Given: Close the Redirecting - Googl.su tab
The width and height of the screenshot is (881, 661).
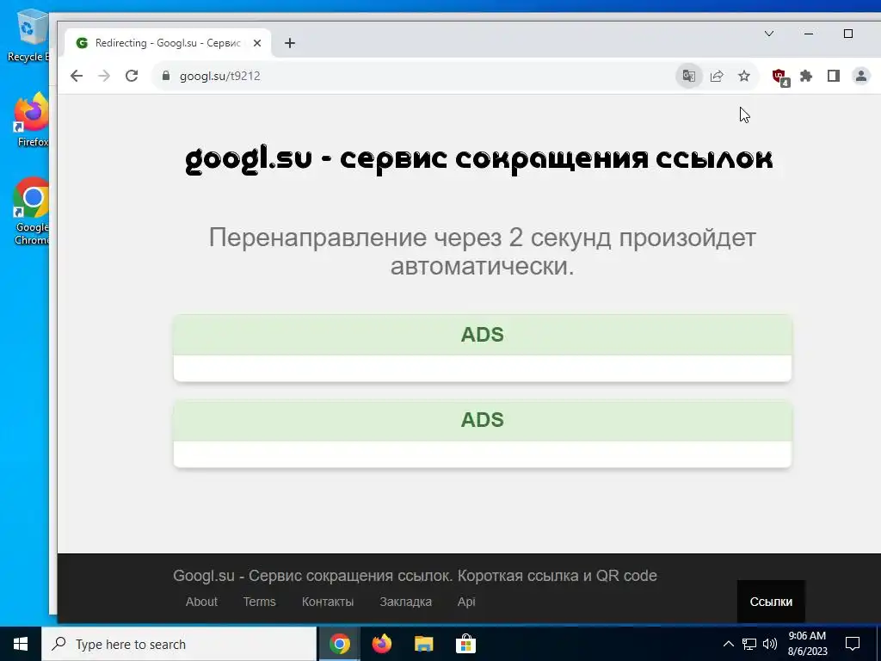Looking at the screenshot, I should pyautogui.click(x=256, y=43).
